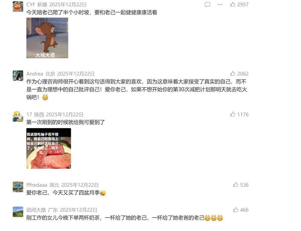Open CYF's profile avatar
This screenshot has height=231, width=301.
(x=18, y=6)
